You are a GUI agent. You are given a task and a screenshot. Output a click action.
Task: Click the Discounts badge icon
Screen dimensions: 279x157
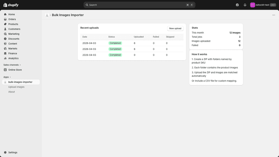(5, 39)
